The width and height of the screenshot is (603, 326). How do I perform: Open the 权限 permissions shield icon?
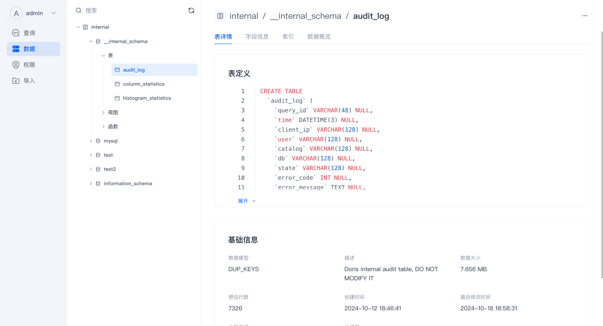coord(16,65)
